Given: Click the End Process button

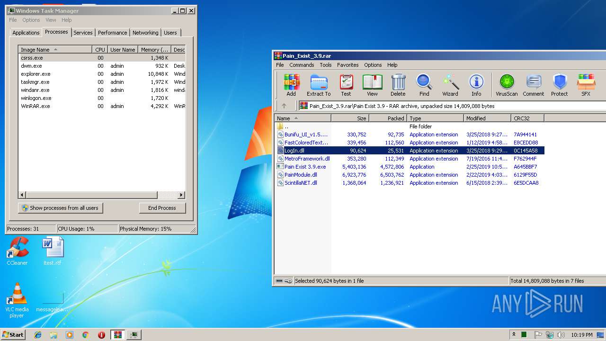Looking at the screenshot, I should point(162,208).
